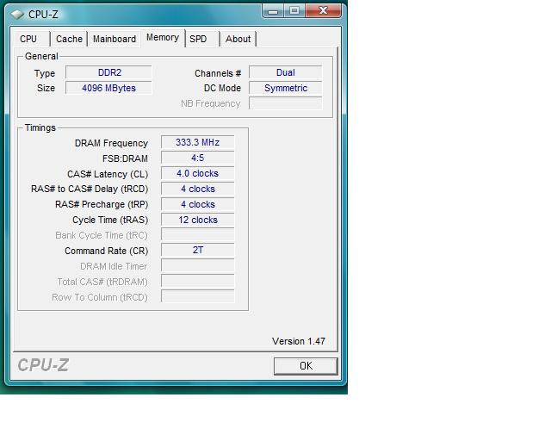The width and height of the screenshot is (551, 441).
Task: Click the empty Bank Cycle Time field
Action: point(197,234)
